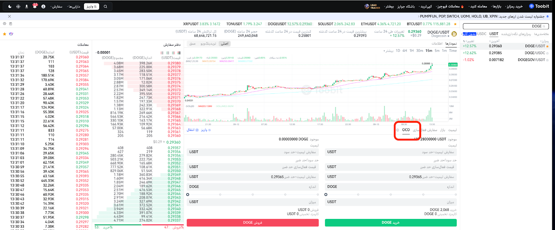Click the sell-side amount slider handle

click(x=188, y=195)
